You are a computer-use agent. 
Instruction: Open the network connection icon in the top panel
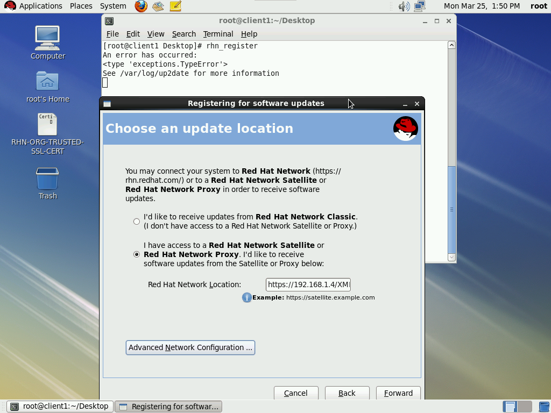[420, 6]
